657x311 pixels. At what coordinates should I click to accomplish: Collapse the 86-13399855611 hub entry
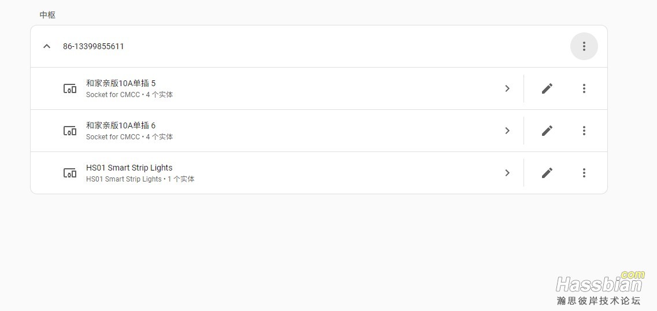coord(47,46)
